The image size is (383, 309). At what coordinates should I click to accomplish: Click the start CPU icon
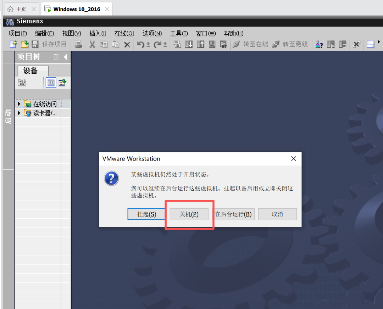[331, 44]
